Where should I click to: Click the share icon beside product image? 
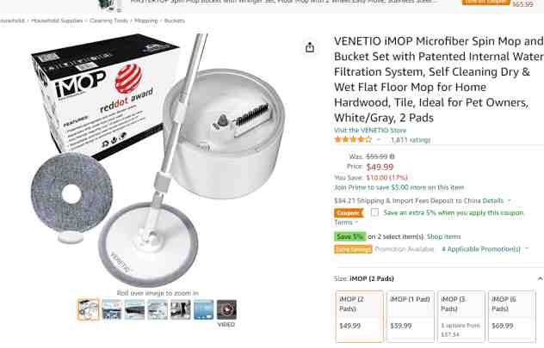pos(310,47)
